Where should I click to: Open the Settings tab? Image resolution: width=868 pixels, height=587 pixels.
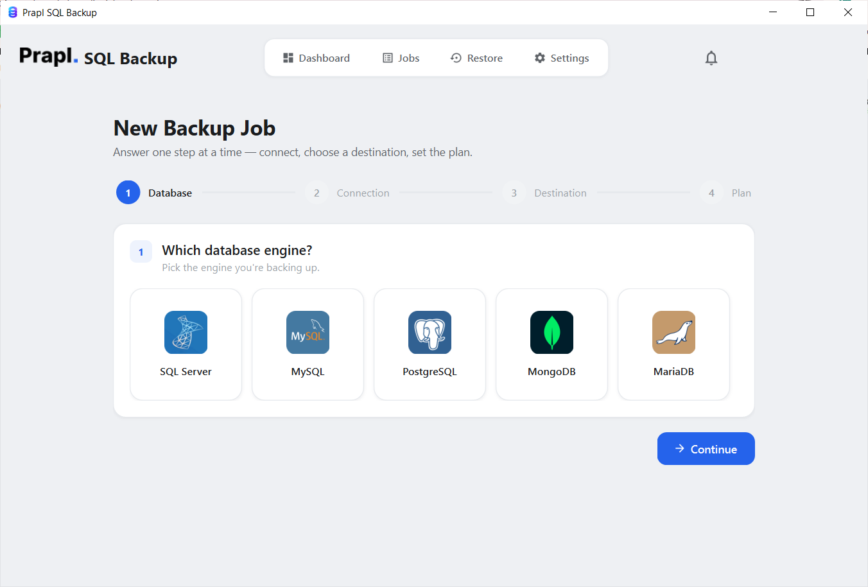(562, 58)
